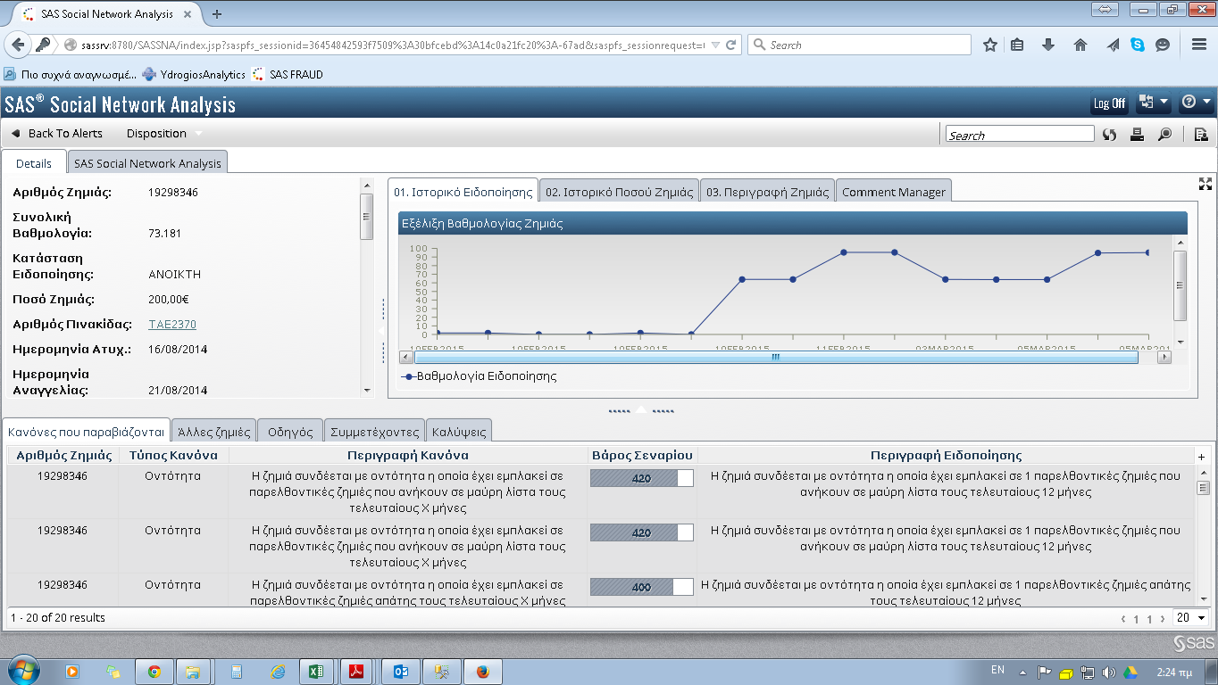1218x685 pixels.
Task: Click the Log Off button
Action: tap(1110, 103)
